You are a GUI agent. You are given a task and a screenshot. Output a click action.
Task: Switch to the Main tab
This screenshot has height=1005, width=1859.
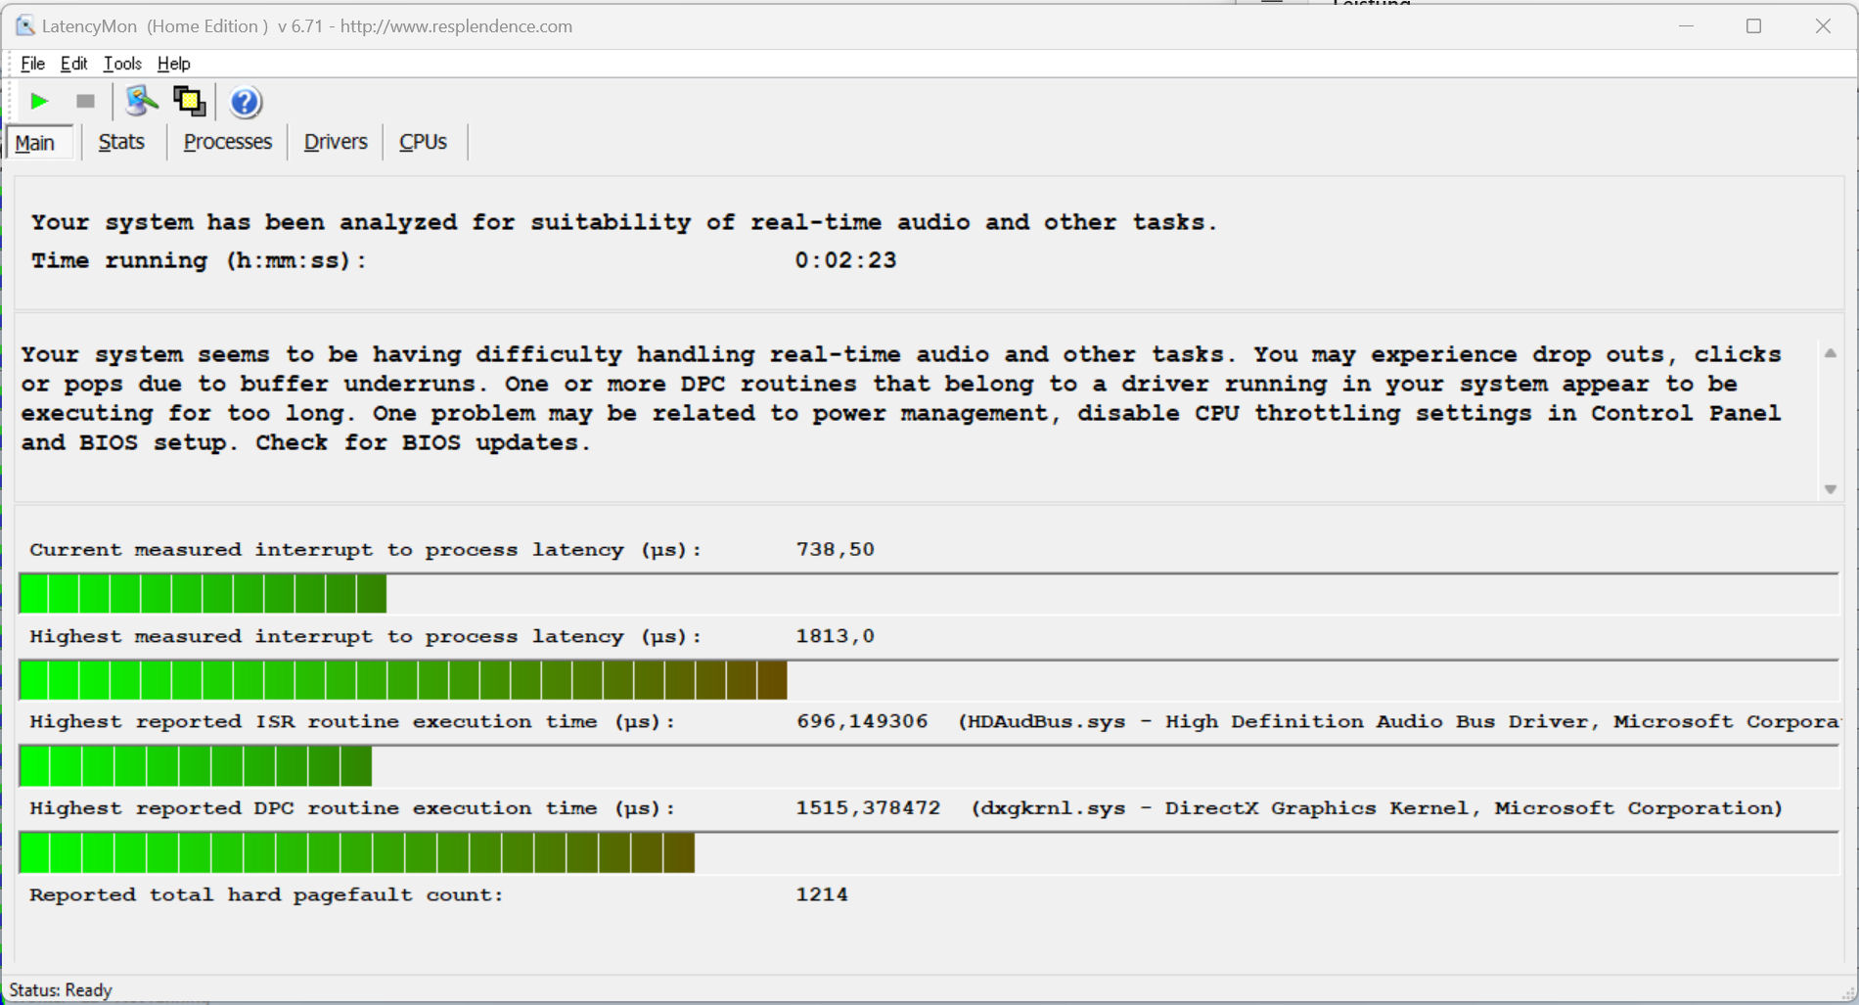point(39,143)
